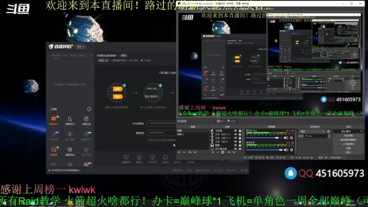Screen dimensions: 368x207
Task: Click the Mic/Aux volume slider handle
Action: 277,138
